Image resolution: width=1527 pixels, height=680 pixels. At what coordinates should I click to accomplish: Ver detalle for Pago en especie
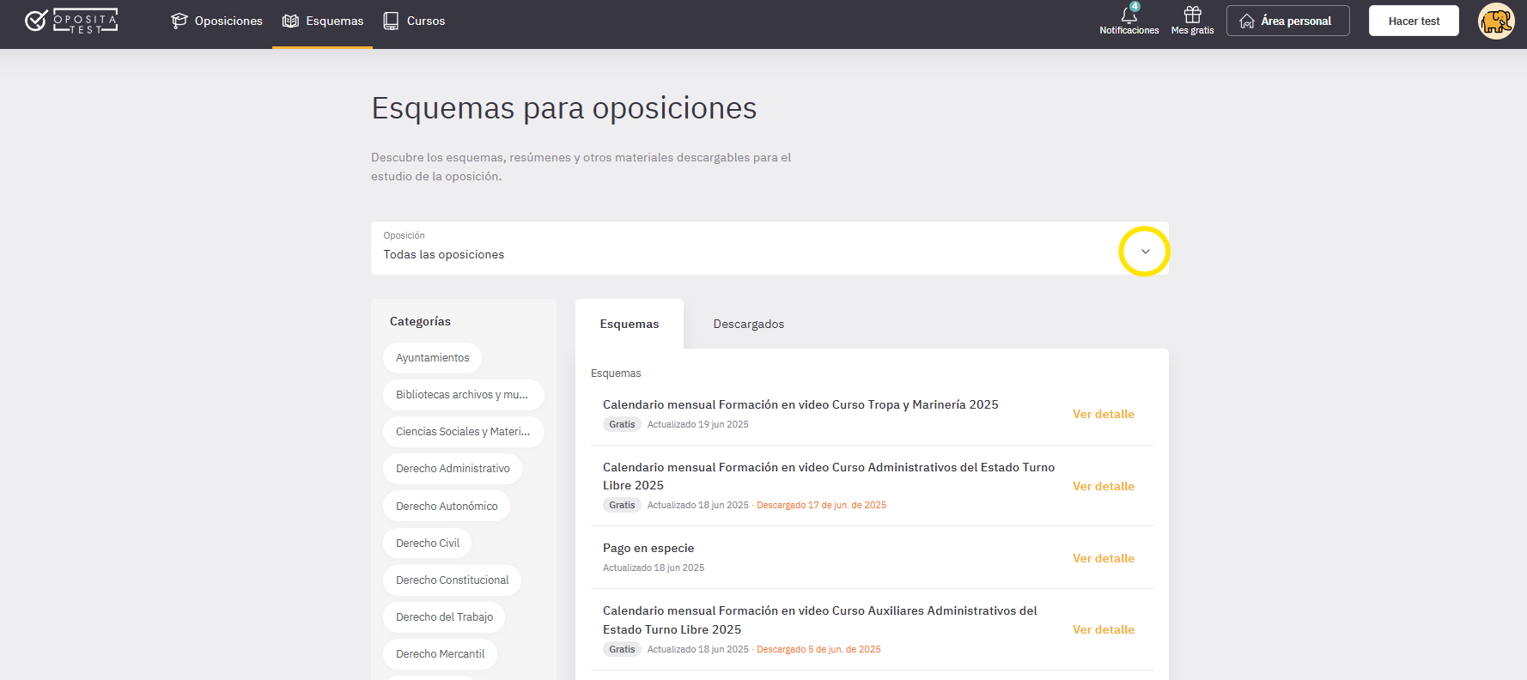(x=1104, y=558)
